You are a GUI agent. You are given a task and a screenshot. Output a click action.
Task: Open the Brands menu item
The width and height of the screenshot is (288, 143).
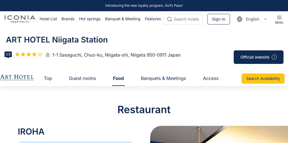point(68,19)
